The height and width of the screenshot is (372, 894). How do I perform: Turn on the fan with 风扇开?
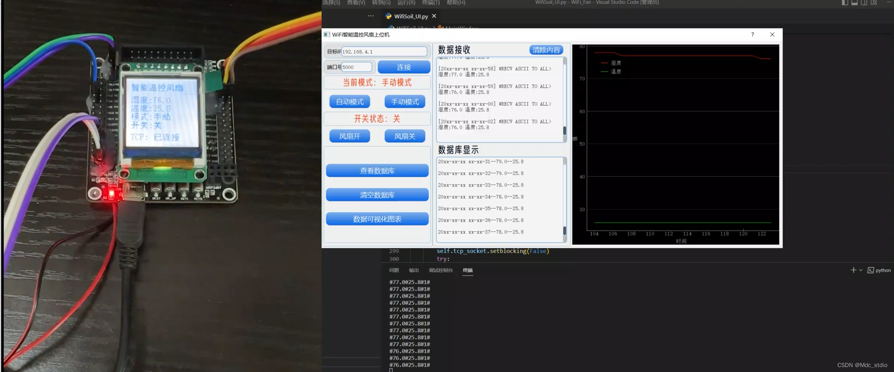point(350,136)
